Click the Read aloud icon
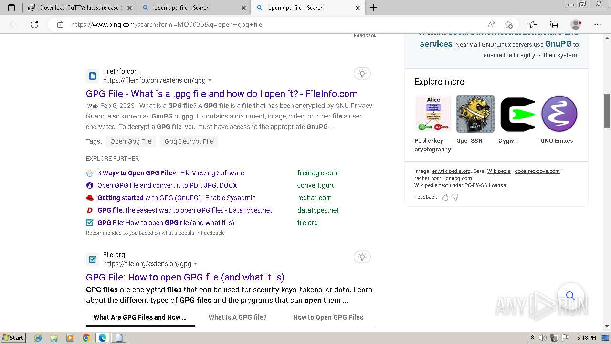 tap(491, 24)
